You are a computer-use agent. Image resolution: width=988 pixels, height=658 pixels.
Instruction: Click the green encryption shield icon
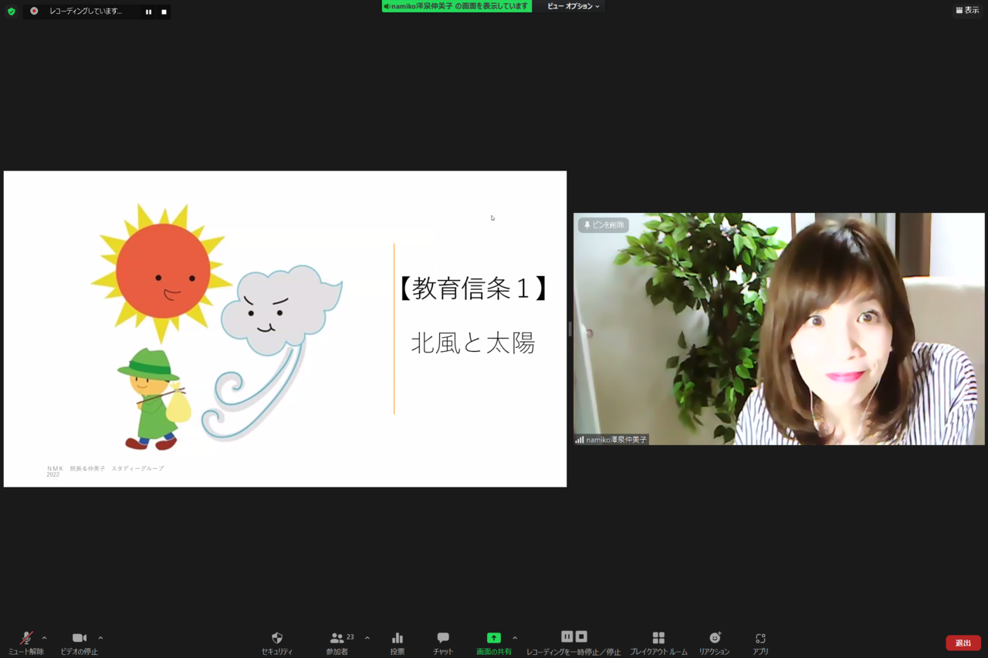pyautogui.click(x=11, y=12)
